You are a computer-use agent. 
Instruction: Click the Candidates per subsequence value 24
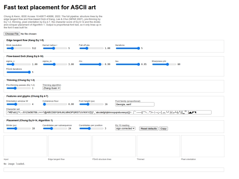pos(69,129)
